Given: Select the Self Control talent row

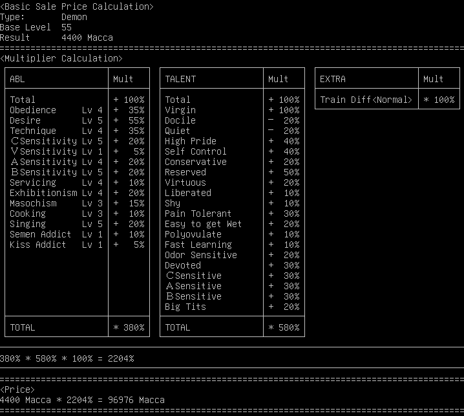Looking at the screenshot, I should (x=232, y=151).
